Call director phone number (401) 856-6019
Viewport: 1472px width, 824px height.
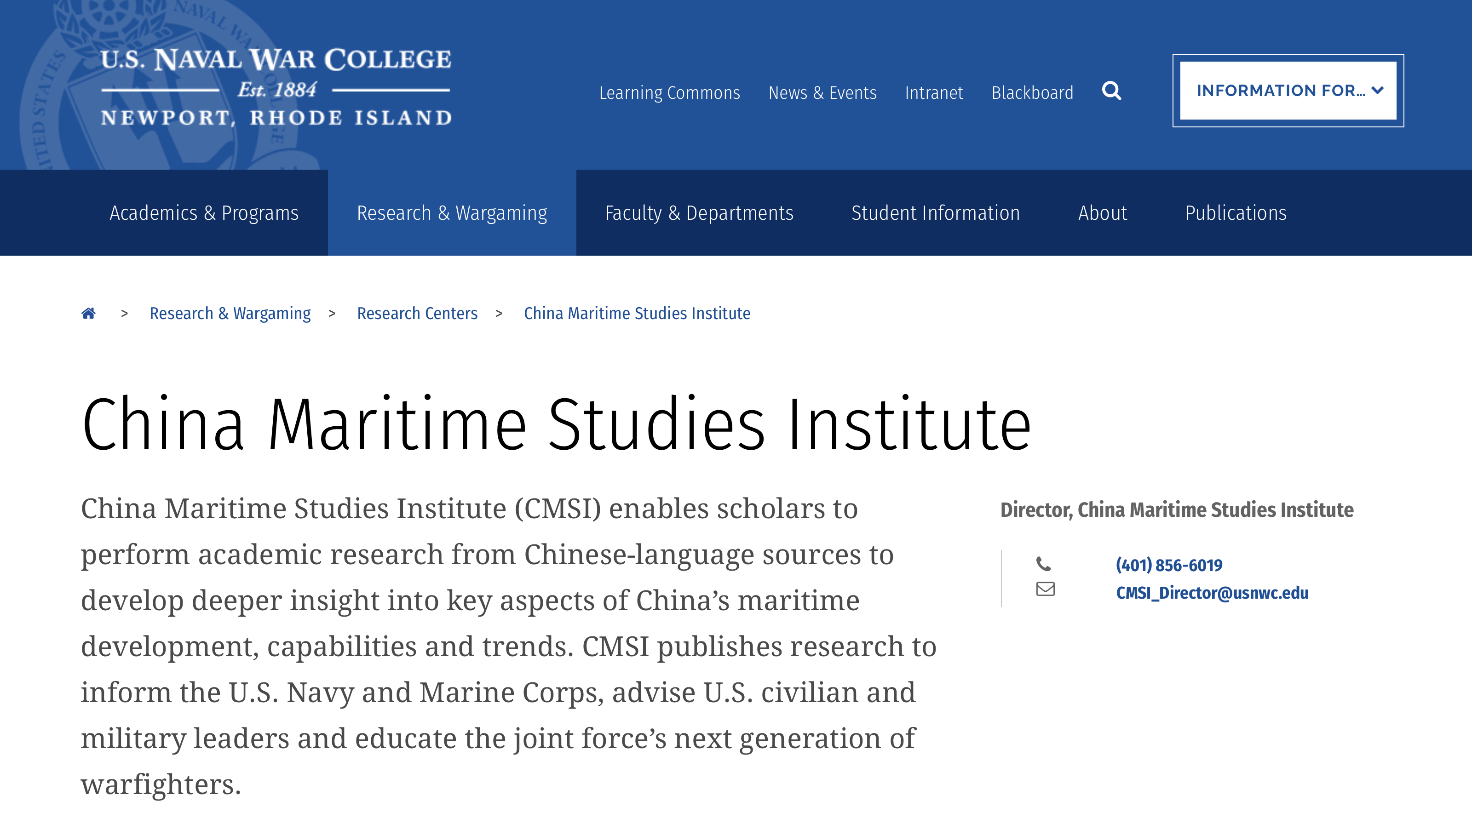click(1169, 565)
